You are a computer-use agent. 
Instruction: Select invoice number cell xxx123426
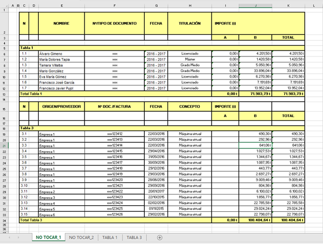click(115, 214)
